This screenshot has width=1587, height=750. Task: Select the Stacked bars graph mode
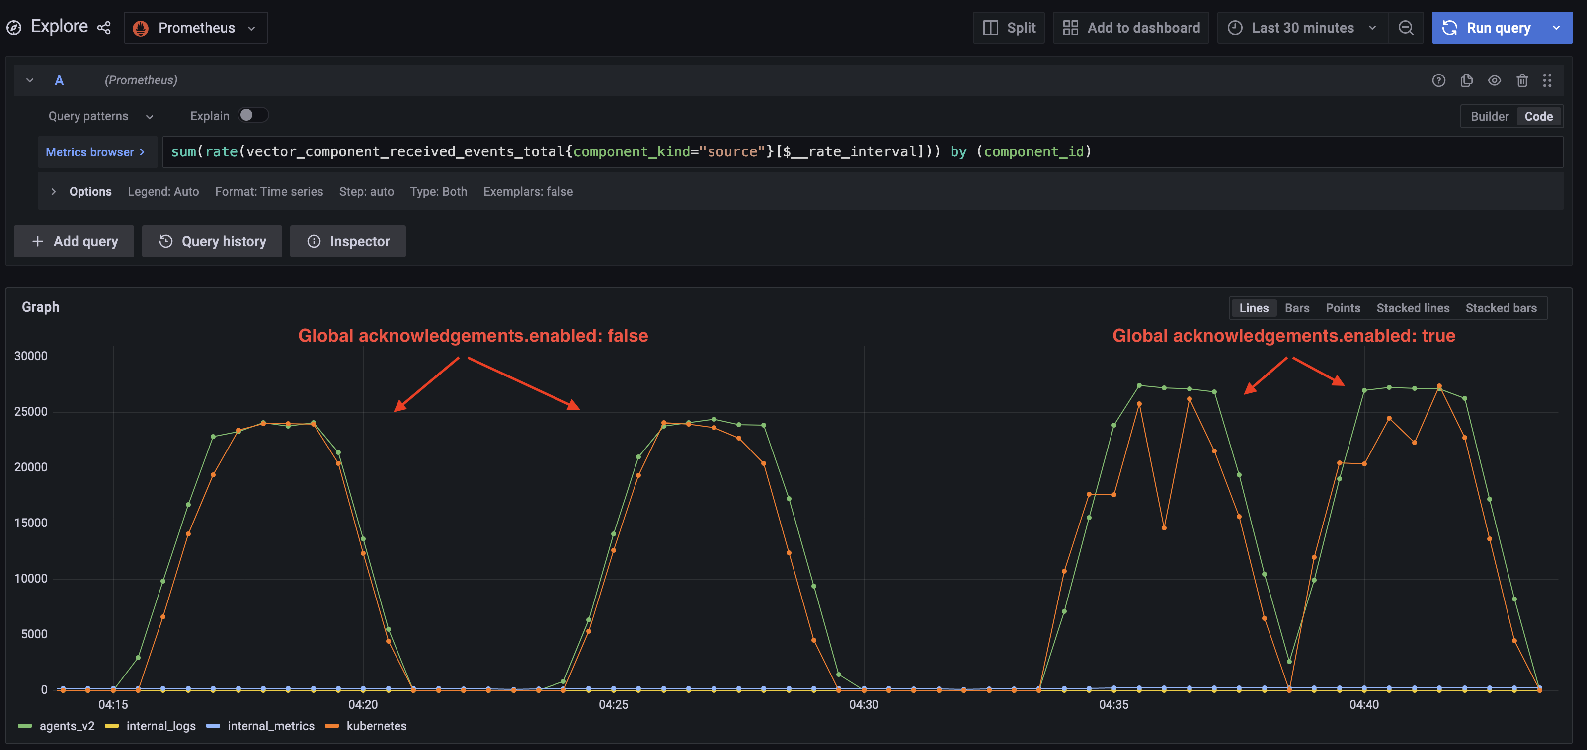click(1502, 308)
